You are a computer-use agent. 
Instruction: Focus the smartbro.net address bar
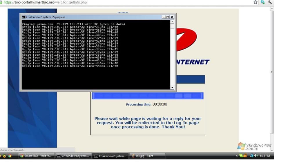[x=45, y=2]
